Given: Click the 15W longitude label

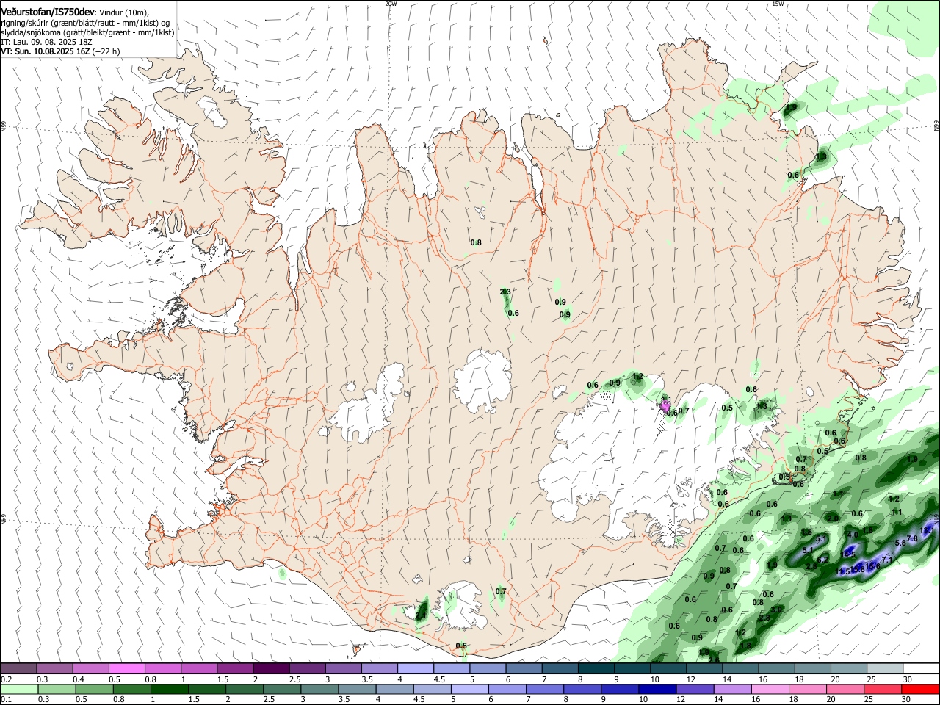Looking at the screenshot, I should coord(778,4).
